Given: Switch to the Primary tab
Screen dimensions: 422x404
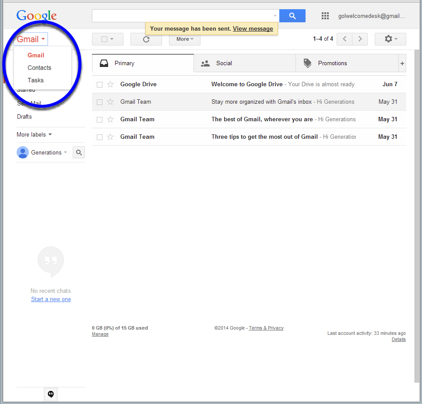Looking at the screenshot, I should click(143, 63).
